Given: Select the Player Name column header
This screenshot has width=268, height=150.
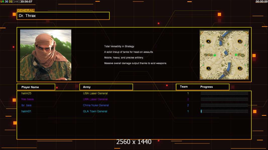Looking at the screenshot, I should 36,87.
